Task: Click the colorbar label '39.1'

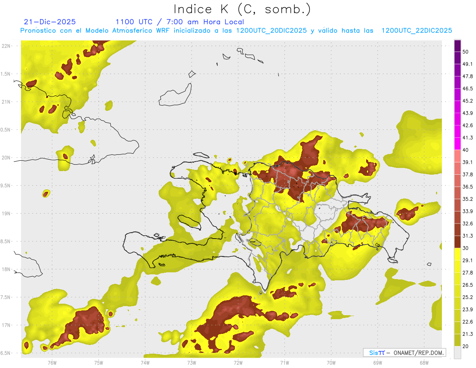Action: coord(468,162)
